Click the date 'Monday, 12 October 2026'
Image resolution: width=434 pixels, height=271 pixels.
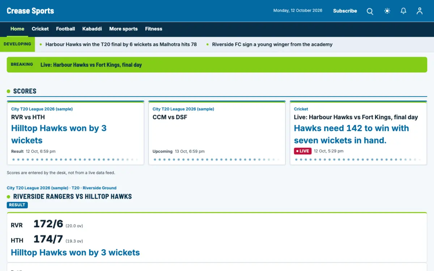(x=298, y=10)
